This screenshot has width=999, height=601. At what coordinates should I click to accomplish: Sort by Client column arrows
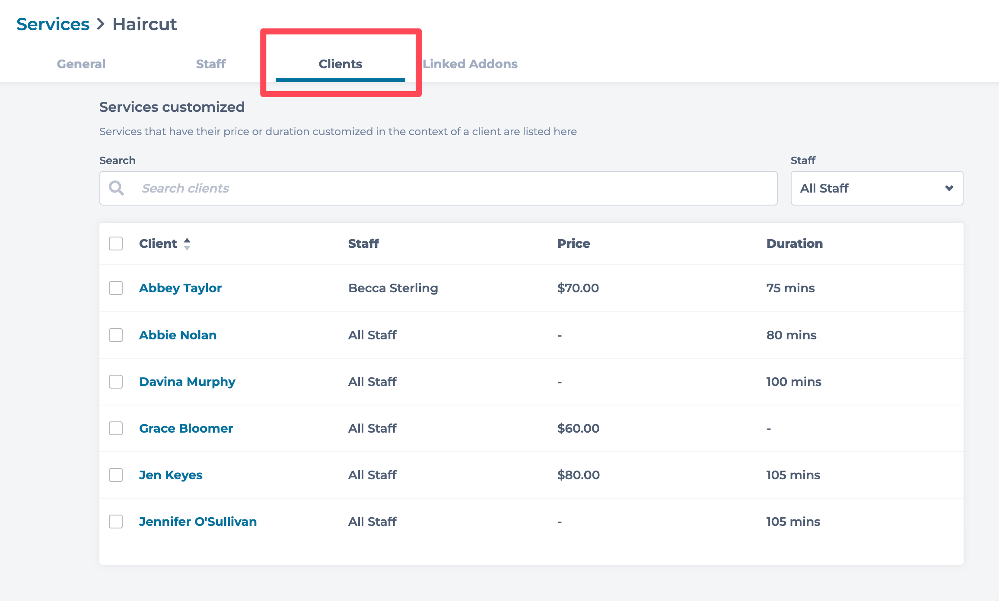[187, 244]
